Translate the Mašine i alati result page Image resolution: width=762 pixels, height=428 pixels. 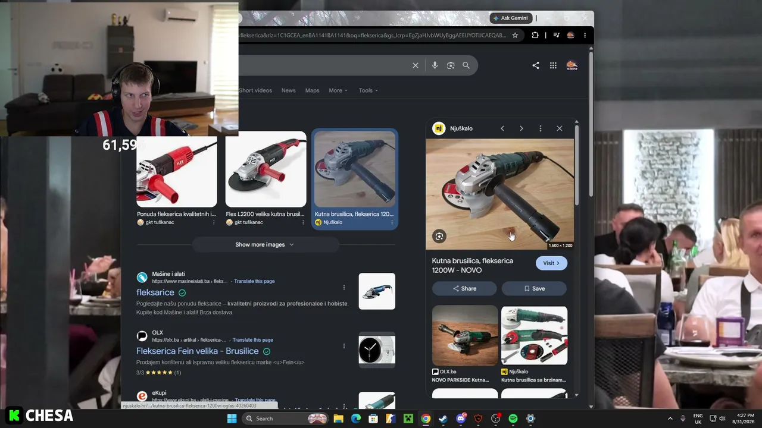tap(254, 281)
